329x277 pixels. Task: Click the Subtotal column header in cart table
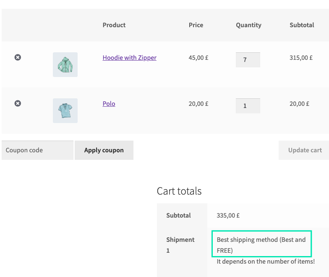click(302, 25)
